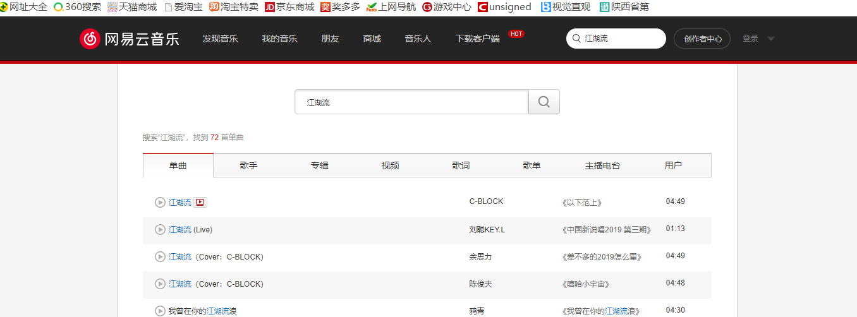Open artist 鸦青 link

click(x=477, y=311)
